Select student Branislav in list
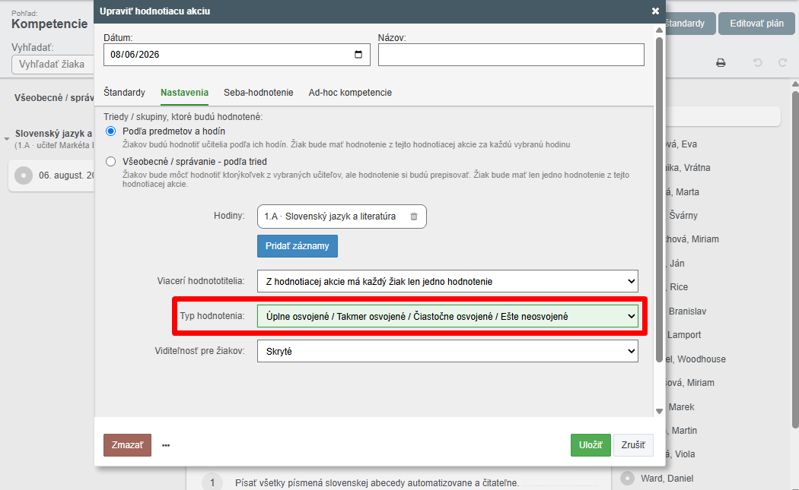The height and width of the screenshot is (490, 799). tap(687, 311)
